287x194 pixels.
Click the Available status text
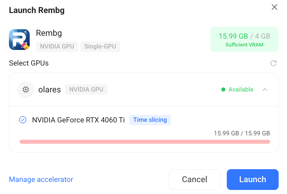pyautogui.click(x=241, y=89)
